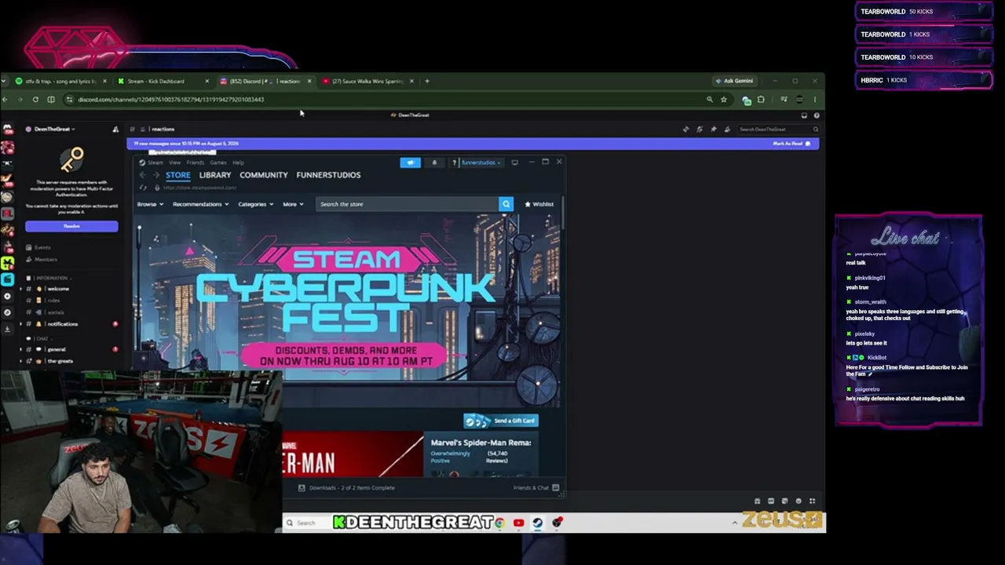Image resolution: width=1005 pixels, height=565 pixels.
Task: Click the Chrome zoom magnifier in address bar
Action: click(710, 100)
